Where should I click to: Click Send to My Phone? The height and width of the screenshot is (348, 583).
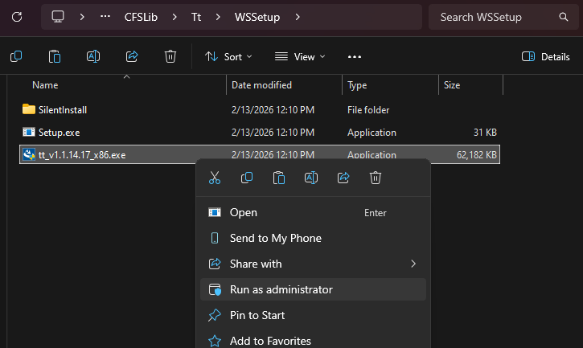pos(275,238)
